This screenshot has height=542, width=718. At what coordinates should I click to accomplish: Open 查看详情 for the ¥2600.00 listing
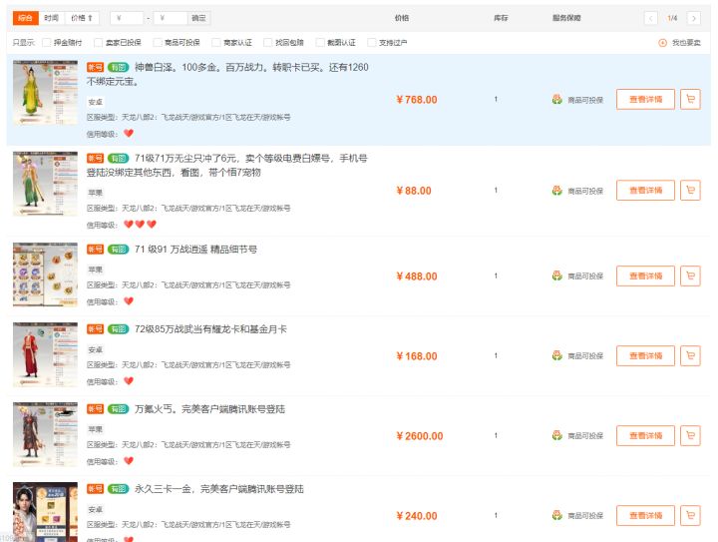[x=645, y=435]
